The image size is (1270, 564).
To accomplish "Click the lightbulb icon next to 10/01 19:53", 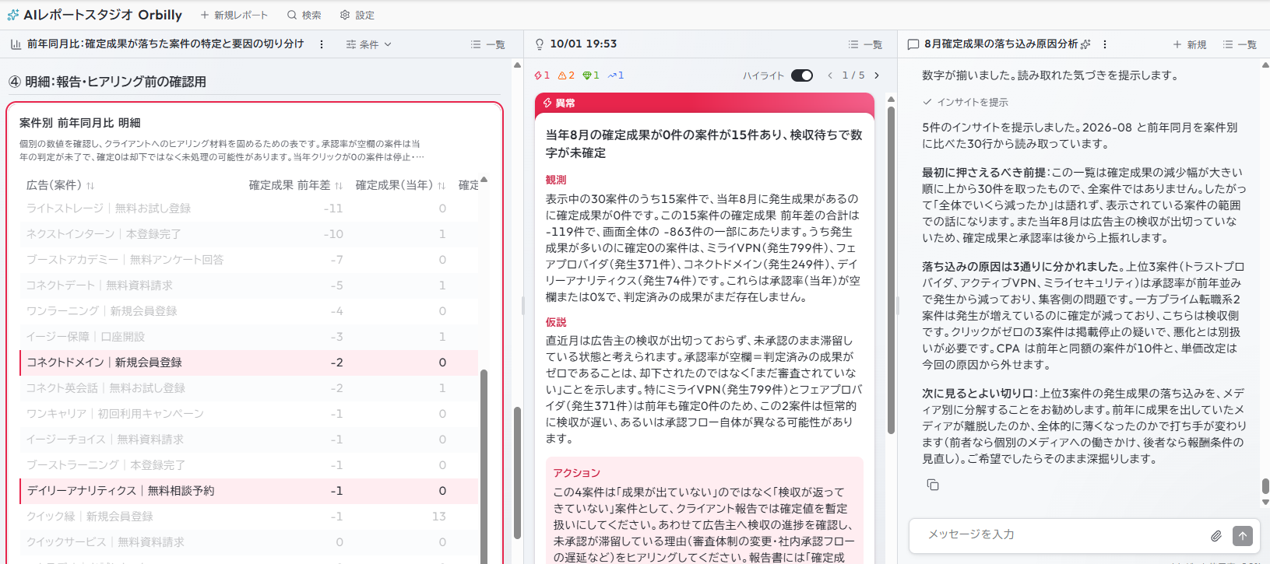I will pos(540,44).
